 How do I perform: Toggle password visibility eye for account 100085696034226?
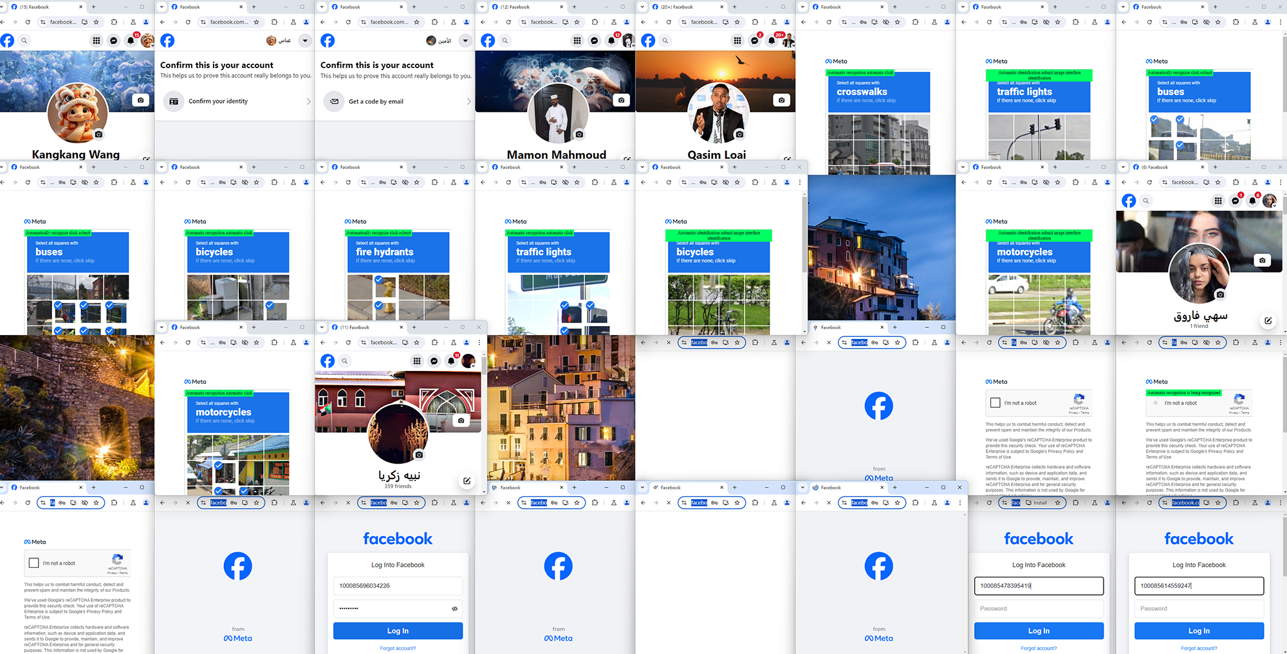coord(454,608)
